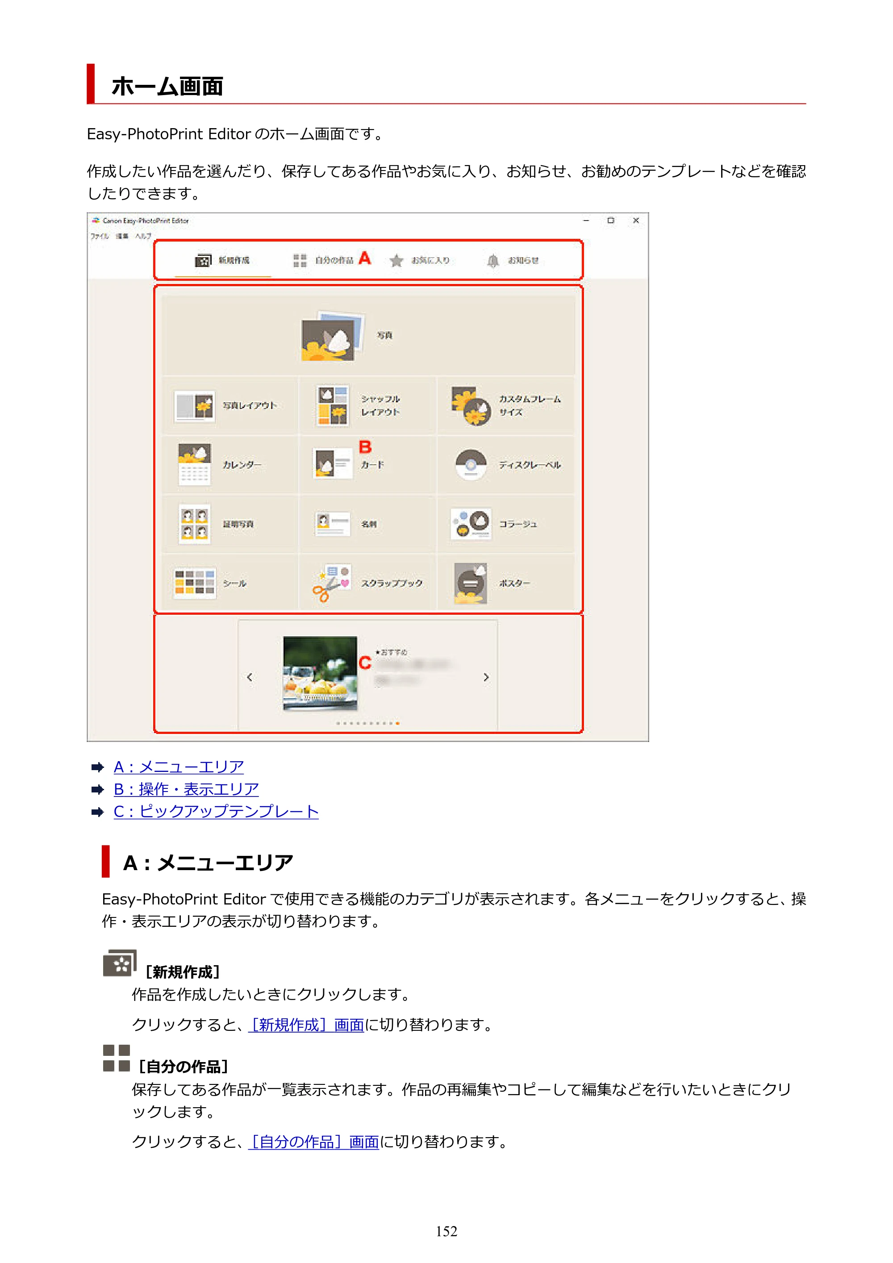Choose the 証明写真 ID photo icon
The width and height of the screenshot is (893, 1263).
(x=194, y=524)
